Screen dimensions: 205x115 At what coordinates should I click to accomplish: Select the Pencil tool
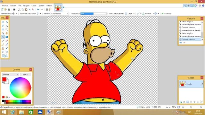[3, 44]
